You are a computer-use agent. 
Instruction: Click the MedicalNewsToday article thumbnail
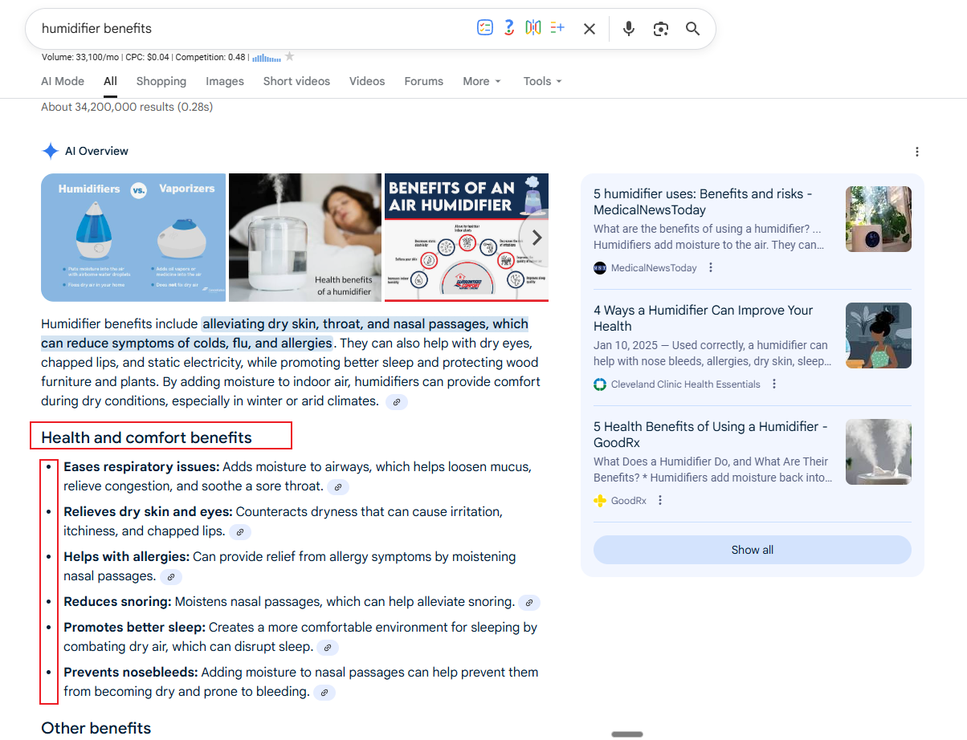878,218
